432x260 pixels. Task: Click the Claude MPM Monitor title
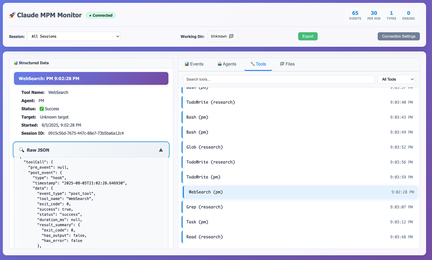[49, 15]
